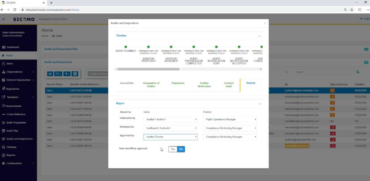The height and width of the screenshot is (181, 370).
Task: Collapse the Timeline section chevron
Action: tap(259, 36)
